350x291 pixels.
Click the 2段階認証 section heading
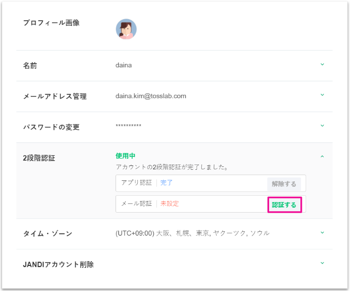click(39, 157)
